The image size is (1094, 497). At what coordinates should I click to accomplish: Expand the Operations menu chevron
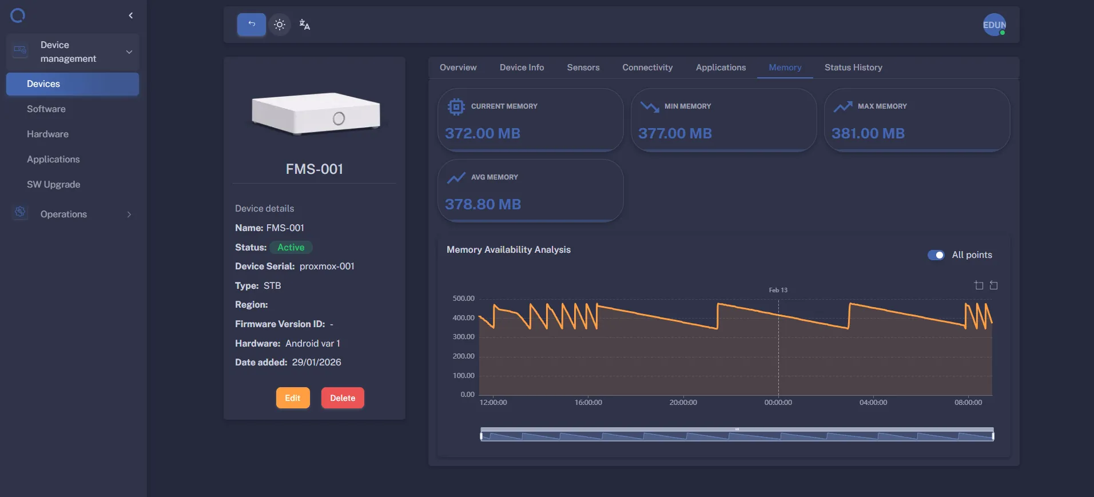(x=129, y=214)
